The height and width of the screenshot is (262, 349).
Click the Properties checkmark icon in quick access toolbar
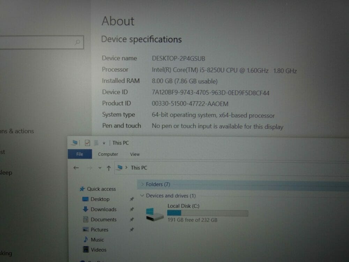point(88,143)
